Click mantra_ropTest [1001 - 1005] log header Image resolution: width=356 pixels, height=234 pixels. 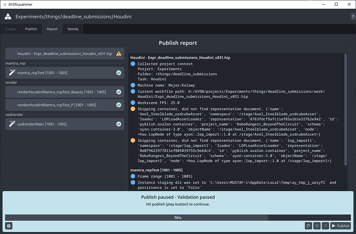pos(156,170)
